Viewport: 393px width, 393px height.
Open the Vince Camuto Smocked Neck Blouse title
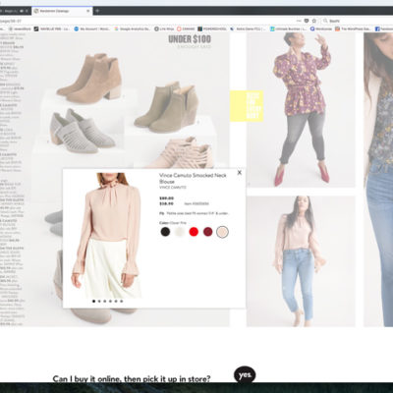pyautogui.click(x=193, y=178)
